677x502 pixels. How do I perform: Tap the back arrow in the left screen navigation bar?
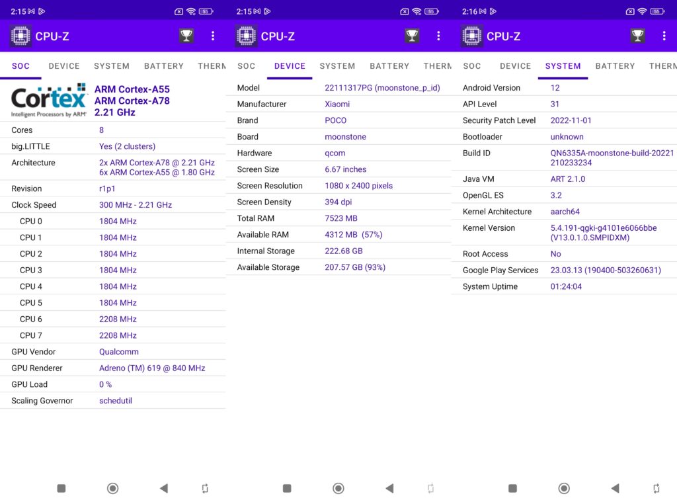pyautogui.click(x=164, y=488)
